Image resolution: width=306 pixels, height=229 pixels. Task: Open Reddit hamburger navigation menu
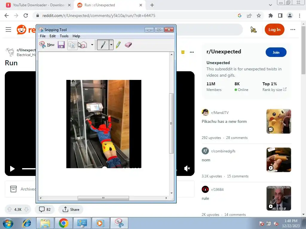click(8, 30)
